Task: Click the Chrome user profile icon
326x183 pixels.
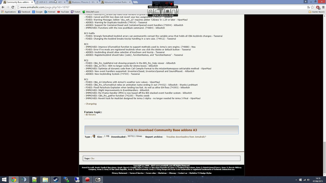Action: (306, 2)
